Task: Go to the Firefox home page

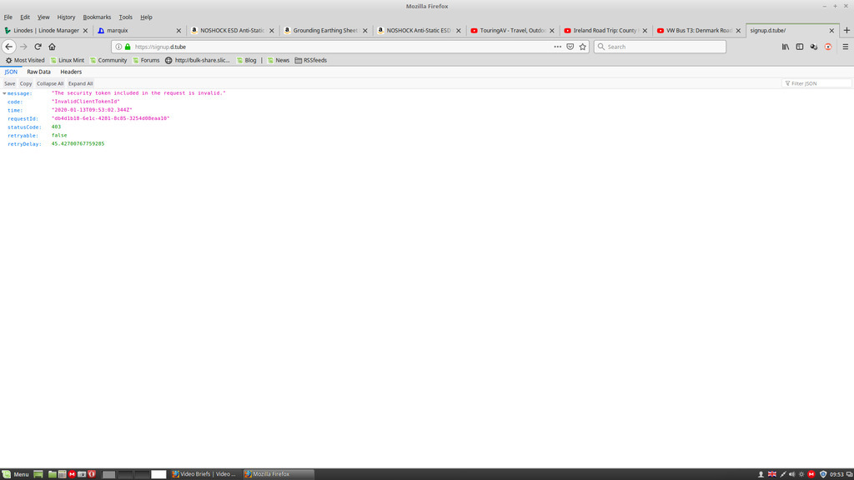Action: [x=52, y=47]
